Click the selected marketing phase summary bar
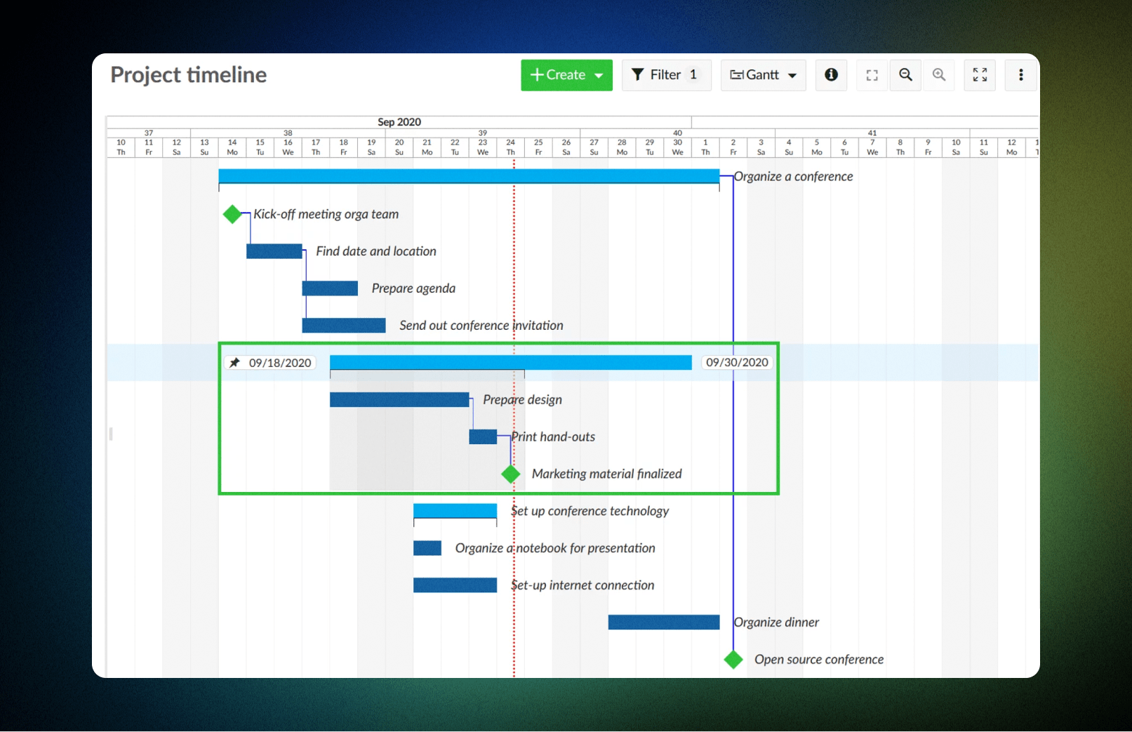Image resolution: width=1132 pixels, height=732 pixels. point(511,363)
